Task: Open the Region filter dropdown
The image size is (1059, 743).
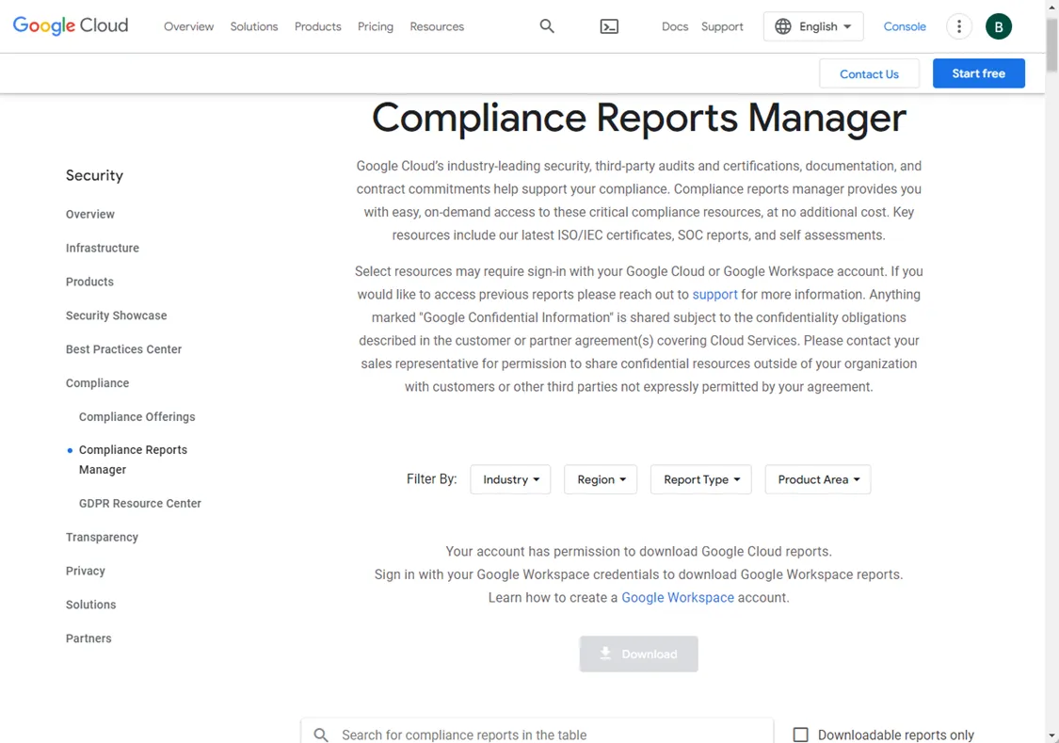Action: pyautogui.click(x=600, y=479)
